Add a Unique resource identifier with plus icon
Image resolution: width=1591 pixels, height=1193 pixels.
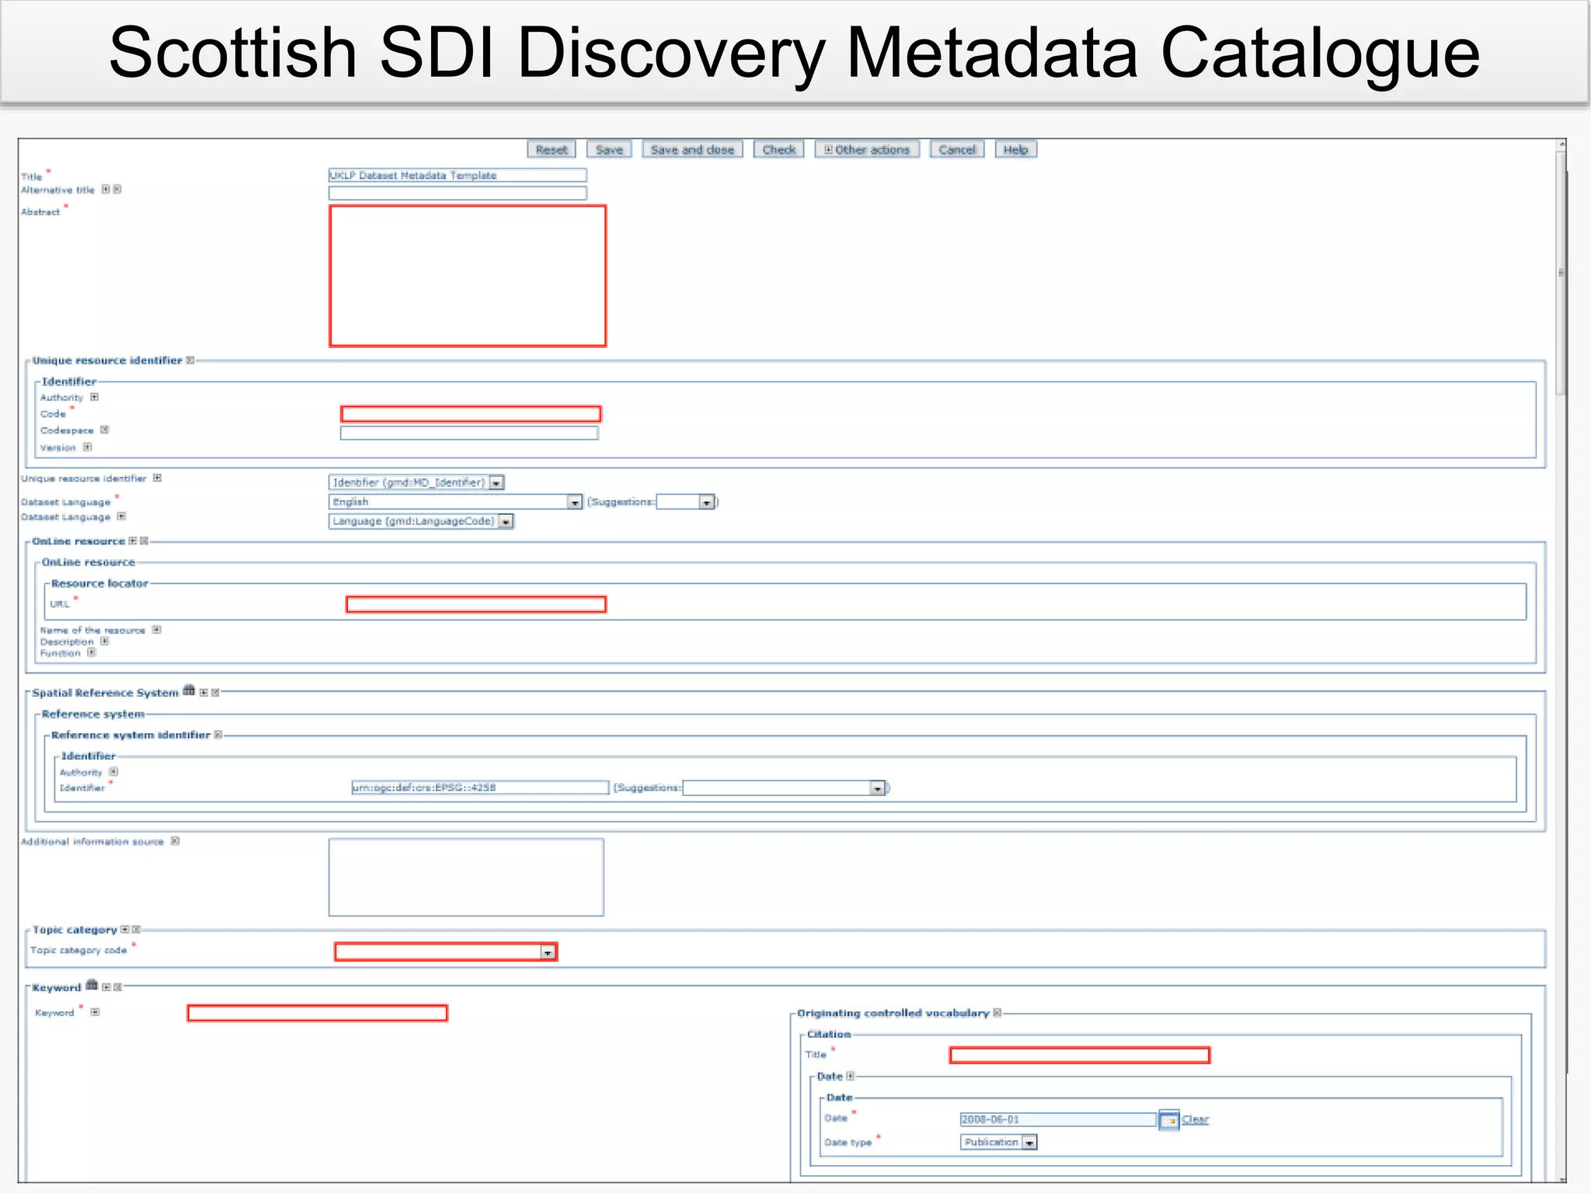[x=158, y=478]
